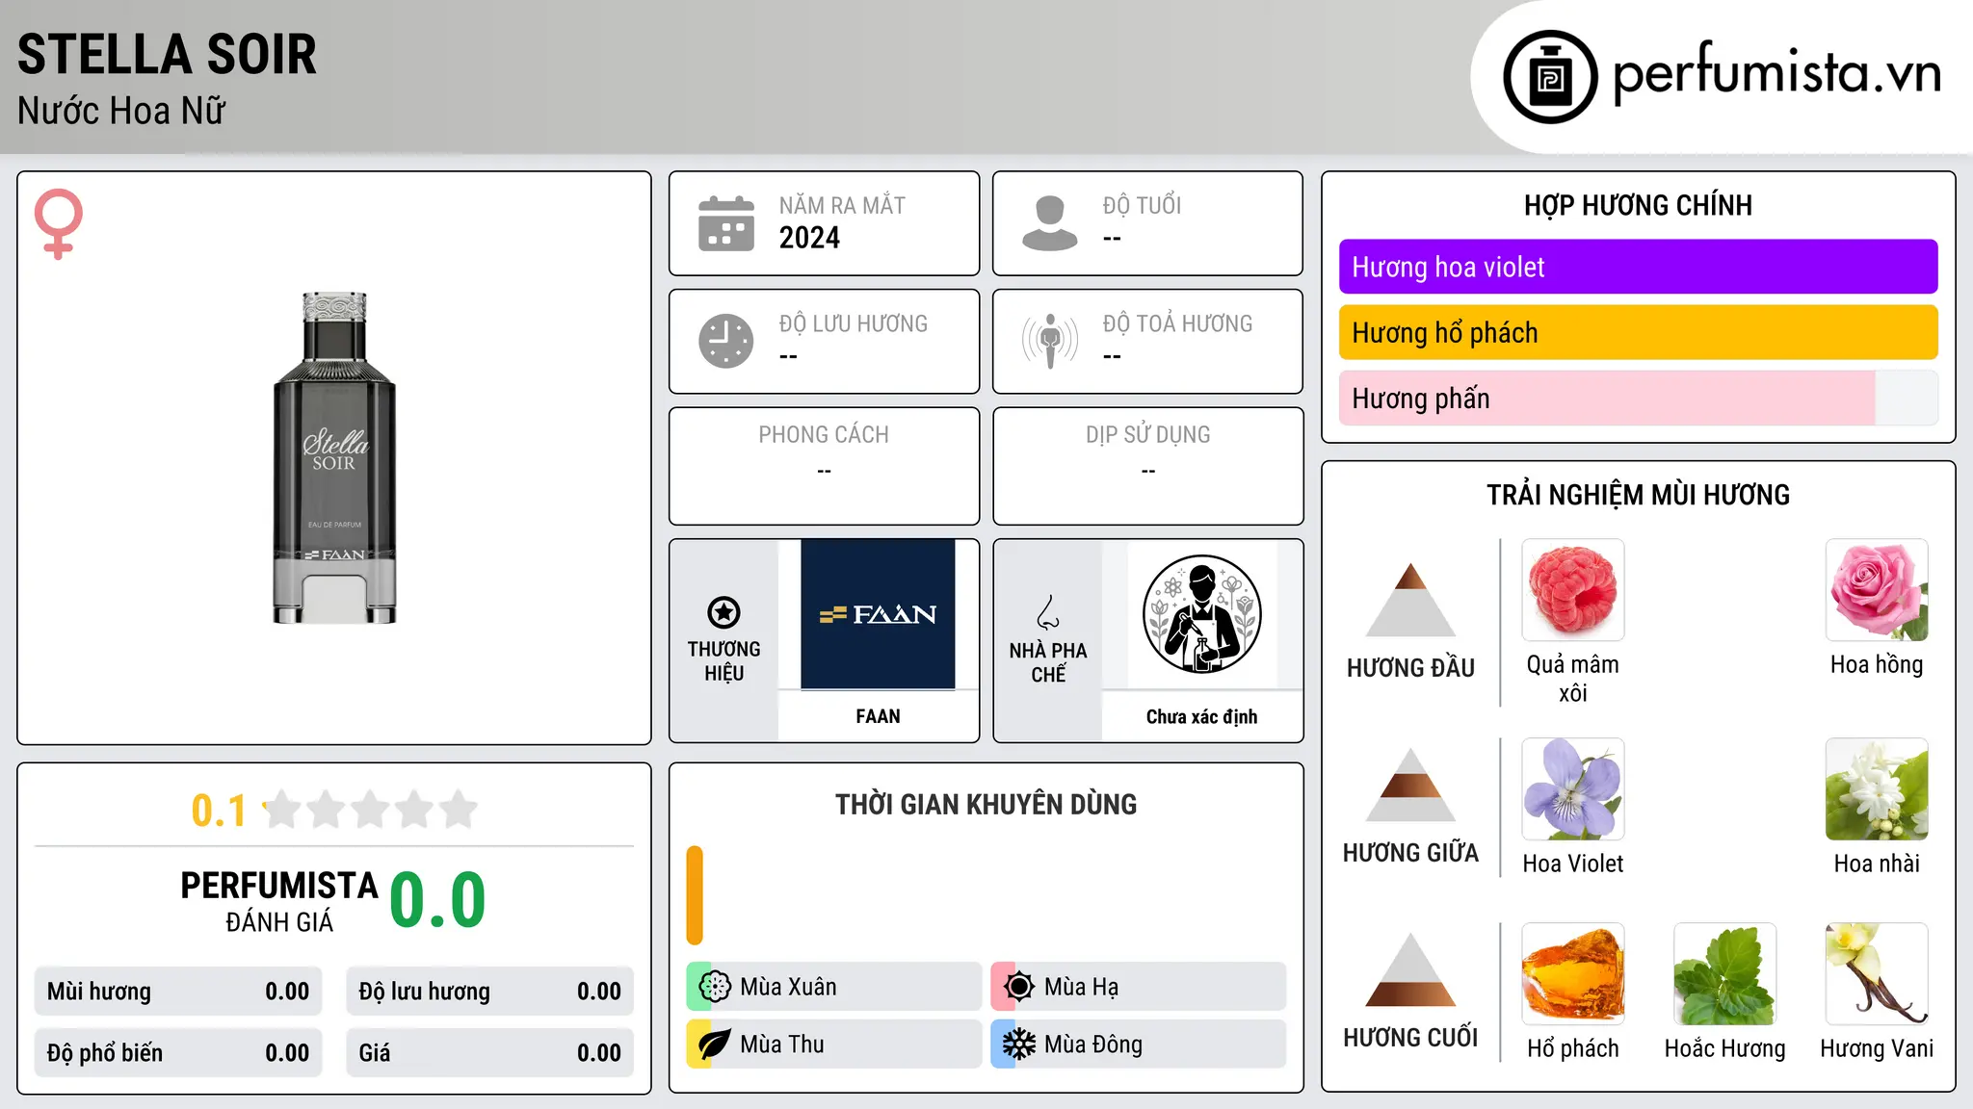Click the Mùa Hạ sun icon
The width and height of the screenshot is (1973, 1109).
1019,987
